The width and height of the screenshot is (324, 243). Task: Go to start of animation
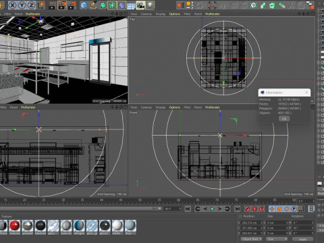pos(188,209)
